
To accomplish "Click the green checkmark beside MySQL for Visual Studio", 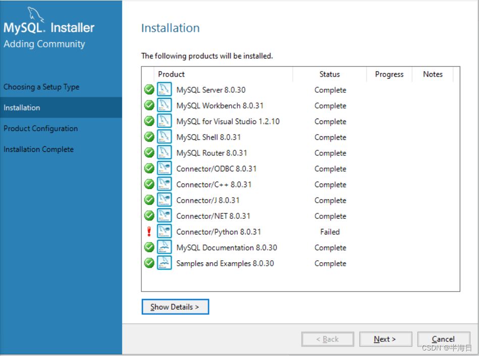I will (149, 121).
